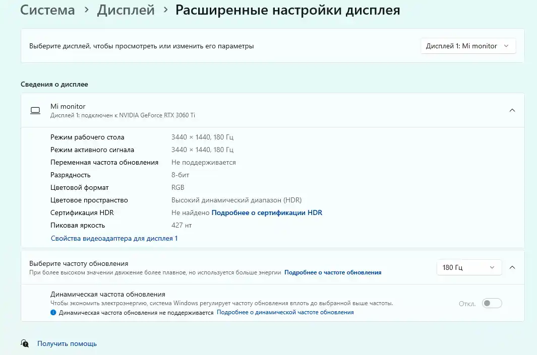537x355 pixels.
Task: Click the Выберите дисплей prompt text
Action: click(142, 46)
